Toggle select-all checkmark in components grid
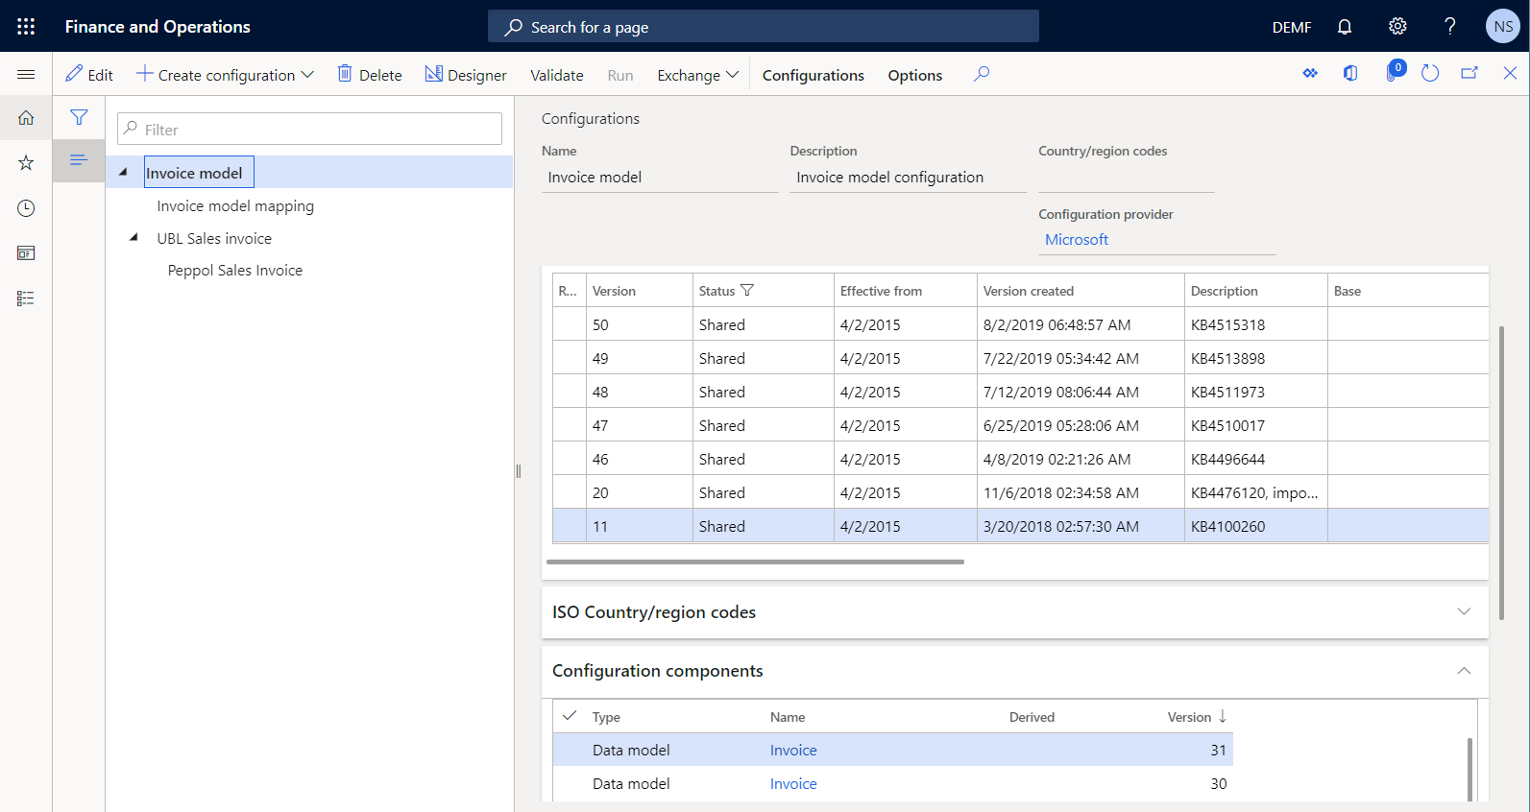Image resolution: width=1530 pixels, height=812 pixels. (x=570, y=716)
